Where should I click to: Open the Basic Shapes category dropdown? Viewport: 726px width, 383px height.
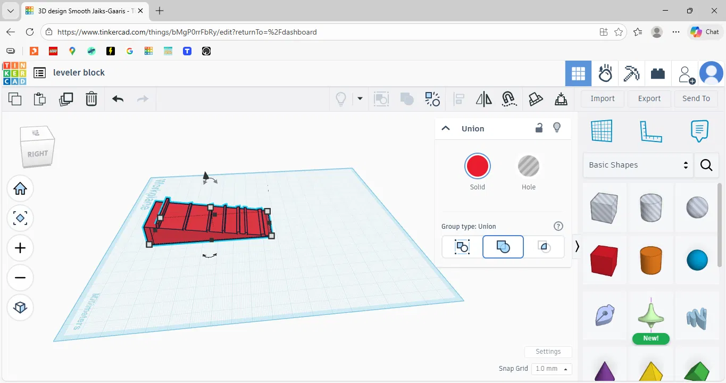638,165
